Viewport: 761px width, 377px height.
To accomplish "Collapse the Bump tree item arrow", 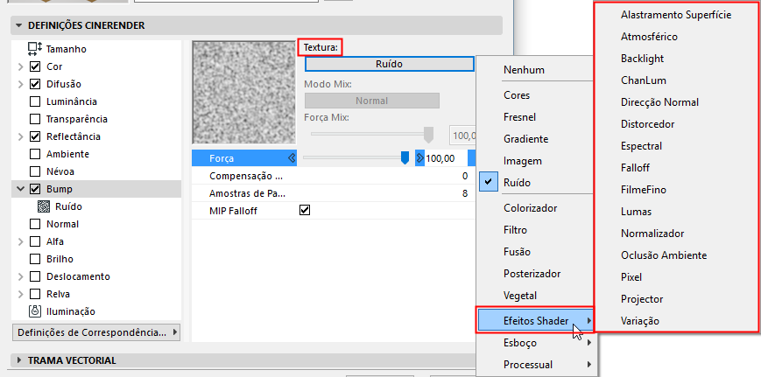I will pyautogui.click(x=20, y=189).
